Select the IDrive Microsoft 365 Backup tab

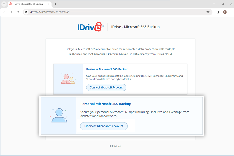(26, 4)
